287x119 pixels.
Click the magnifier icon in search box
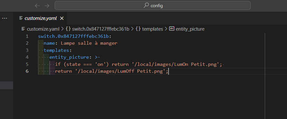tap(146, 6)
